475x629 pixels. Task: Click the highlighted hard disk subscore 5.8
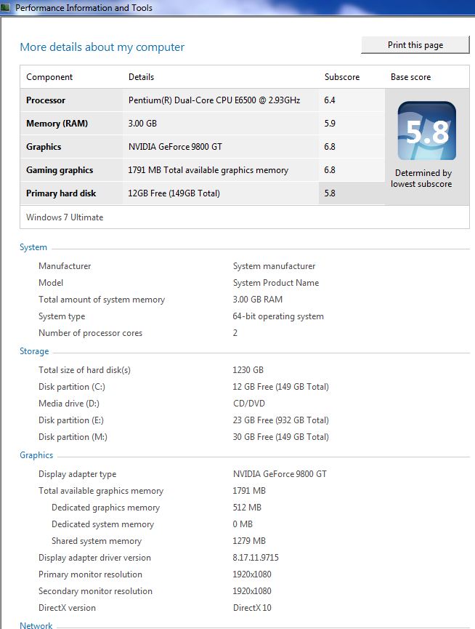[x=330, y=193]
